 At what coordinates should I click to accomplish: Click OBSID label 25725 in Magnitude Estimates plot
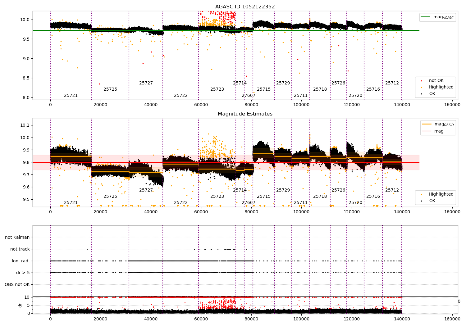(x=110, y=197)
